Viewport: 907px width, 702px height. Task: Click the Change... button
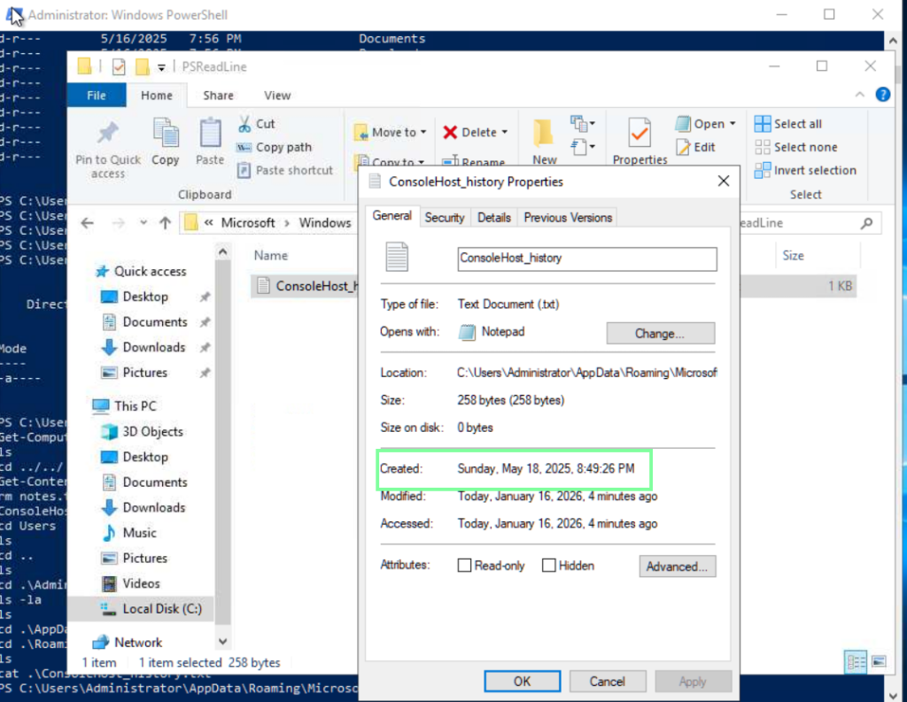click(x=660, y=334)
